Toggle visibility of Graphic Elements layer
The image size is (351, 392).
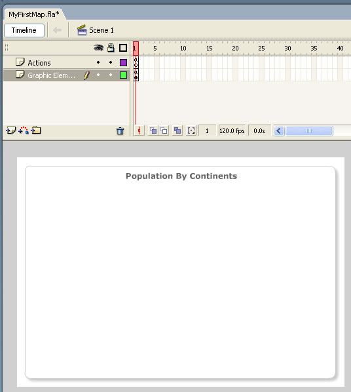(x=98, y=75)
